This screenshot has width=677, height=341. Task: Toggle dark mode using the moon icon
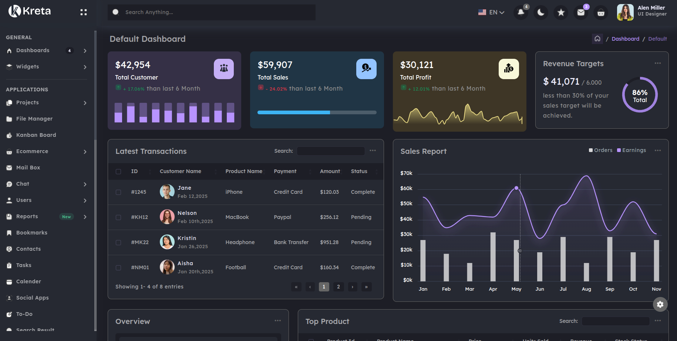(540, 12)
